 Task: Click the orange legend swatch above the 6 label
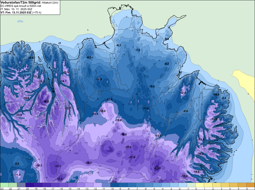[x=251, y=185]
